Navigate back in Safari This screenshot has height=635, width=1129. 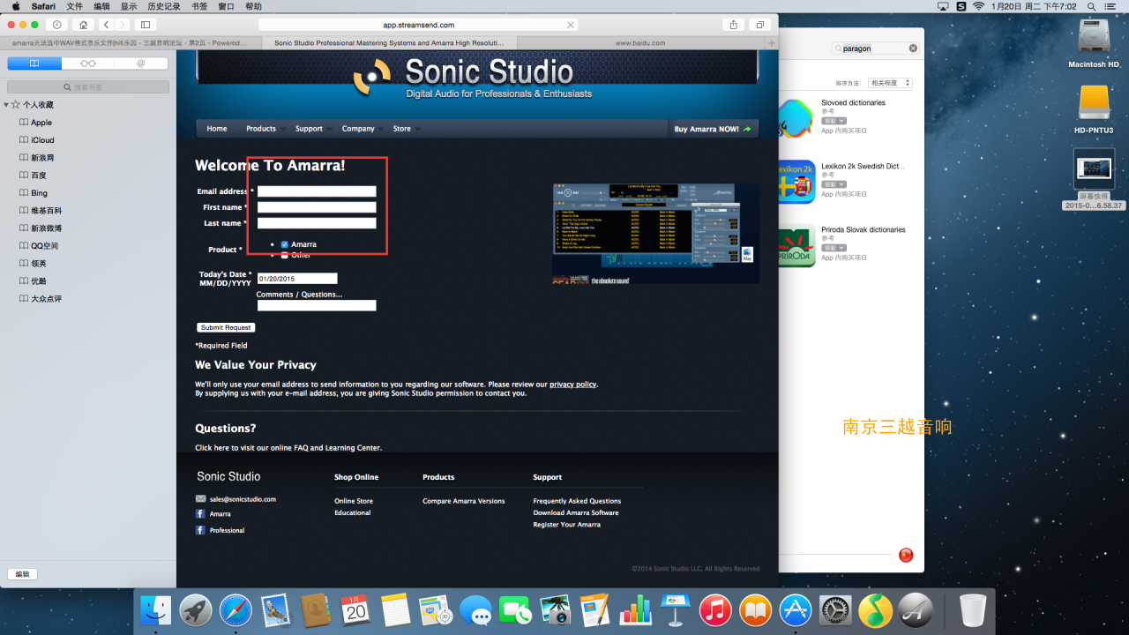pos(106,25)
